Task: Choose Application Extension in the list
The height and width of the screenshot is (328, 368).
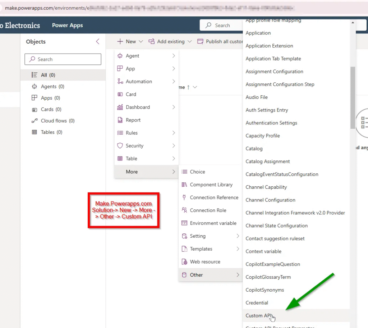Action: [269, 46]
